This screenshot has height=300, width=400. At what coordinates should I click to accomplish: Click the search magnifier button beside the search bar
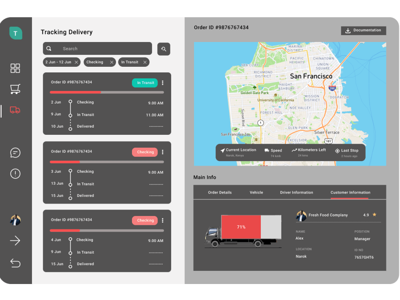tap(164, 48)
